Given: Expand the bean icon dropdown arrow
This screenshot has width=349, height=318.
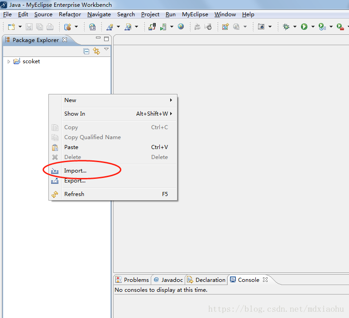Looking at the screenshot, I should (76, 27).
